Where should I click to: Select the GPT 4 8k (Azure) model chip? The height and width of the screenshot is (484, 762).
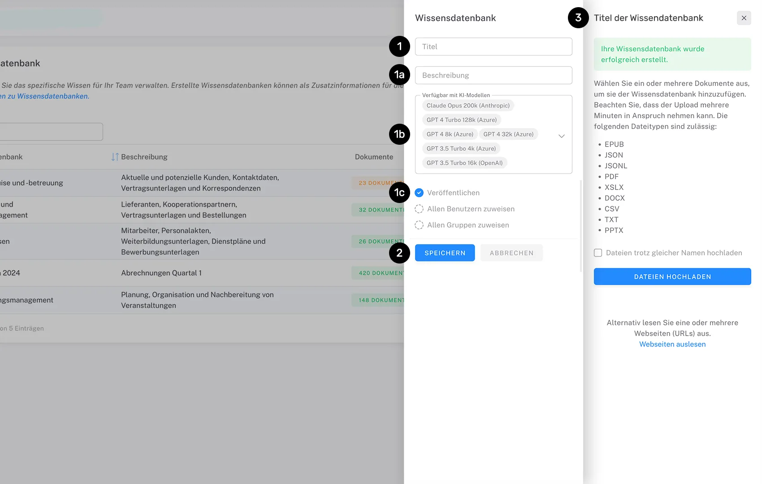450,134
